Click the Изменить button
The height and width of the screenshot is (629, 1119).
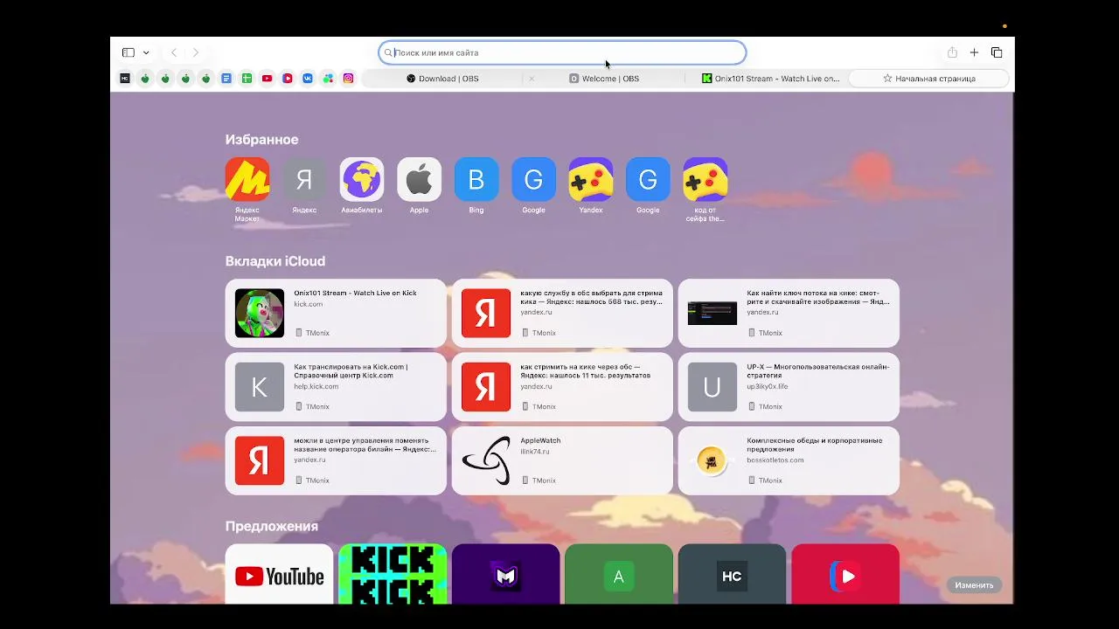pyautogui.click(x=974, y=585)
